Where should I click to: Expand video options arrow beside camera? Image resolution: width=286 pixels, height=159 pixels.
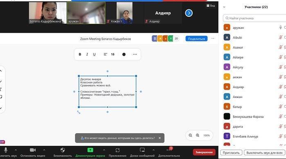point(44,150)
